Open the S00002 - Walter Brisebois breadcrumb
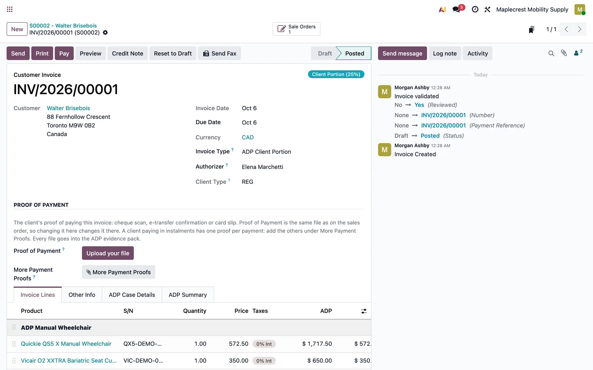The height and width of the screenshot is (370, 593). pyautogui.click(x=63, y=25)
